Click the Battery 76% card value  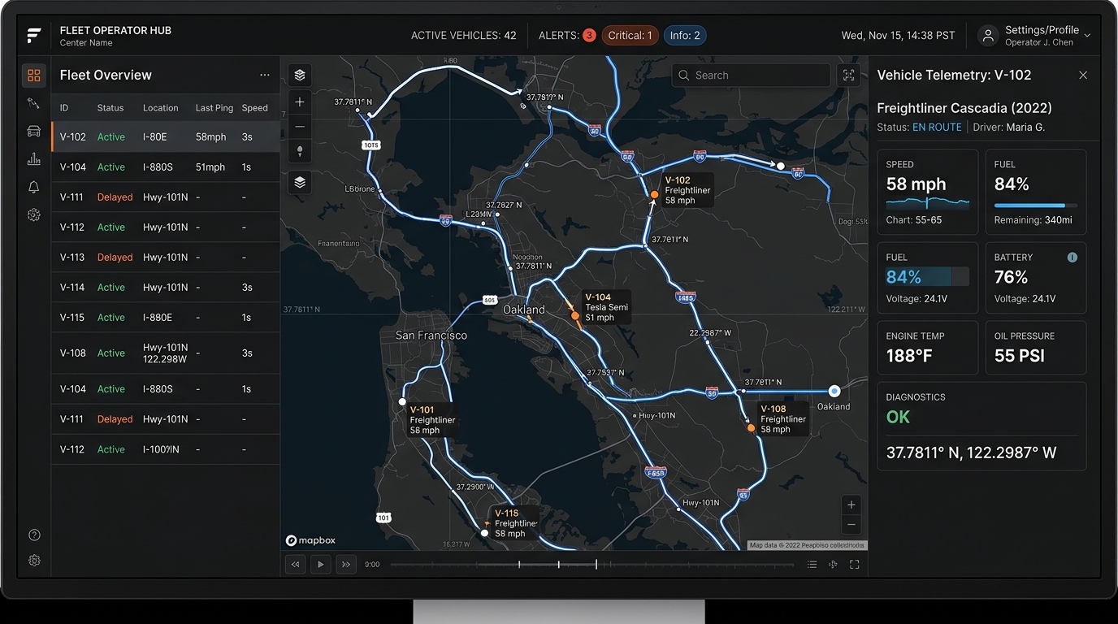(1011, 277)
